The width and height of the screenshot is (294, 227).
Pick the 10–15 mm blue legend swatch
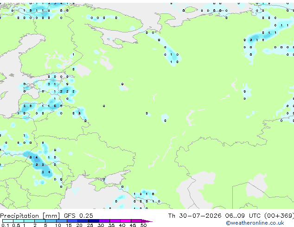(x=62, y=221)
